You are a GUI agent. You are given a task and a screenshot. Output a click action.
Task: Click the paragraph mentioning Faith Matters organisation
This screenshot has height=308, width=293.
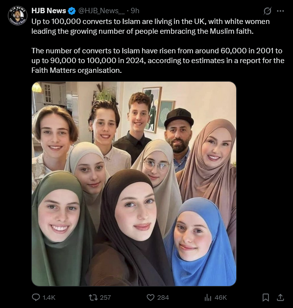pos(158,61)
